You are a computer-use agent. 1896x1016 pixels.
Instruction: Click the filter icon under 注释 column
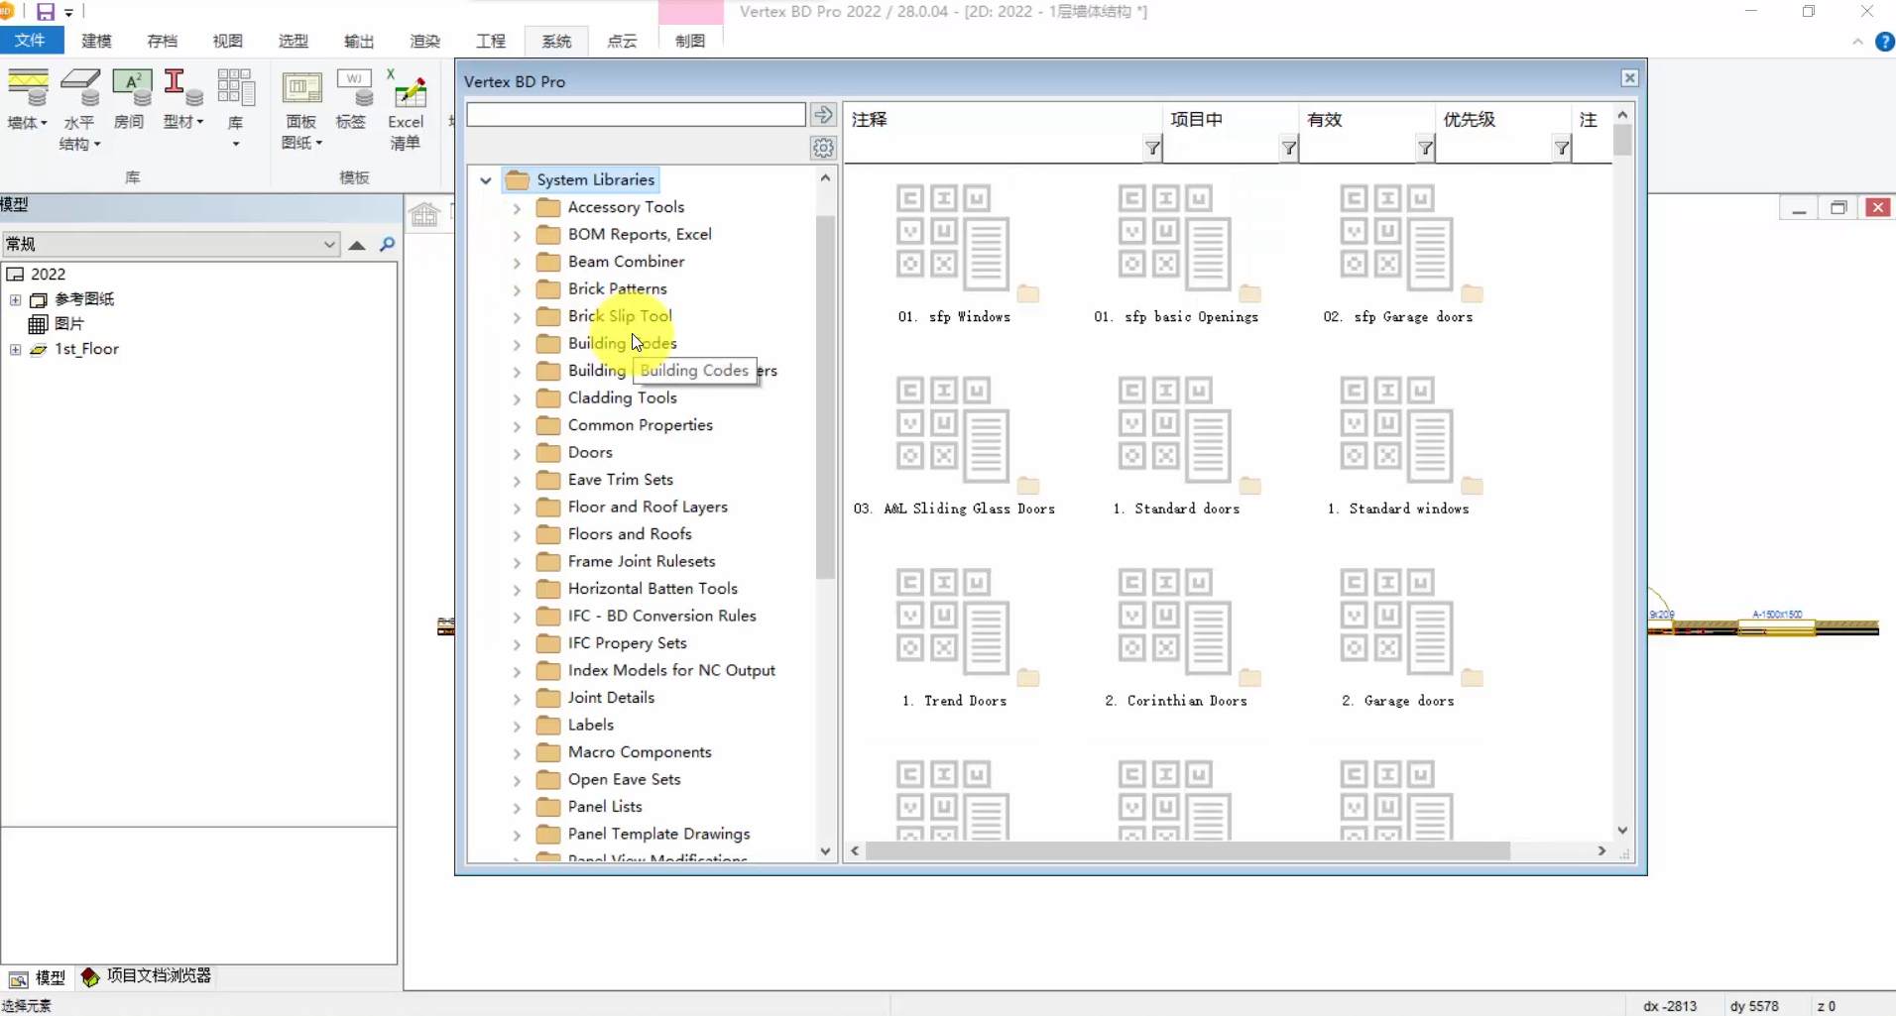tap(1152, 149)
